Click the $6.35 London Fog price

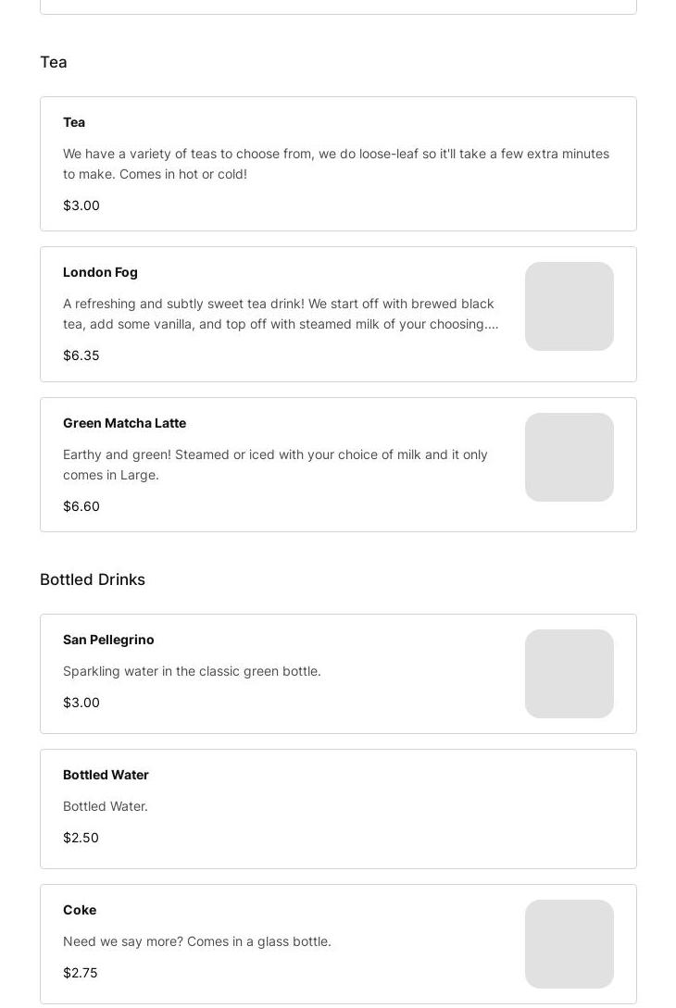[x=81, y=355]
